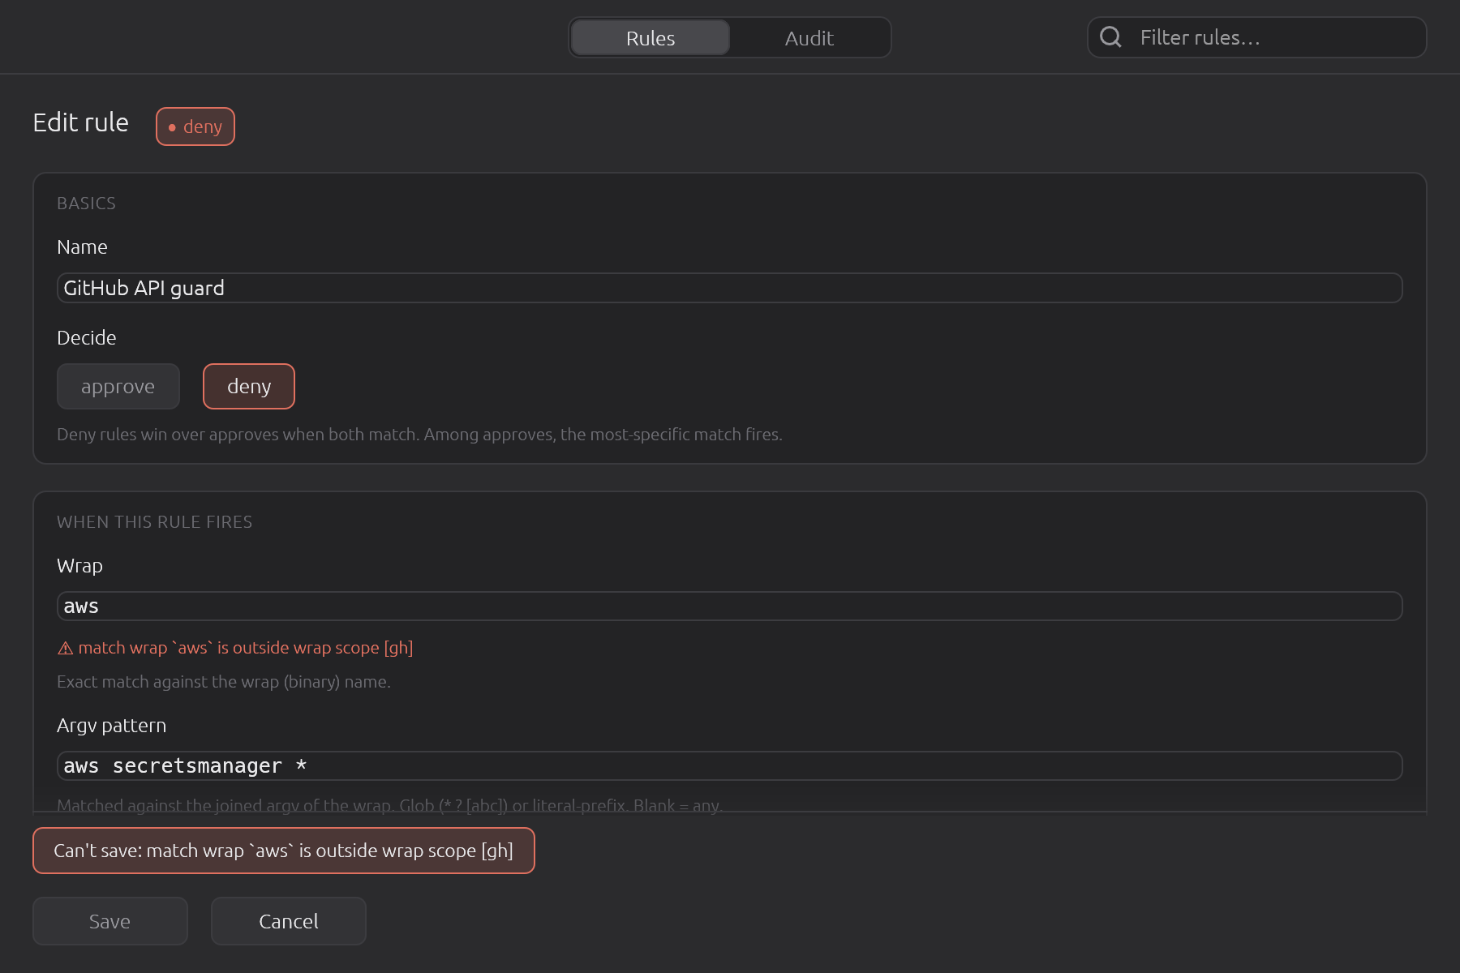Click the Name input field
The height and width of the screenshot is (973, 1460).
click(x=730, y=288)
